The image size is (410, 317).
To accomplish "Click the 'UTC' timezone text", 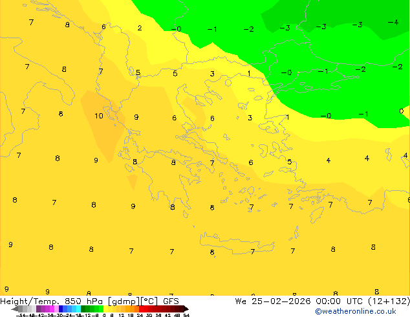I will tap(355, 301).
